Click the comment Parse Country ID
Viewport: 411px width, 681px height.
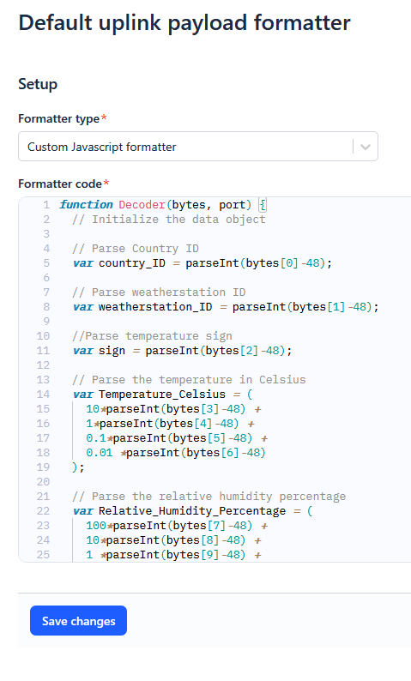pos(136,249)
